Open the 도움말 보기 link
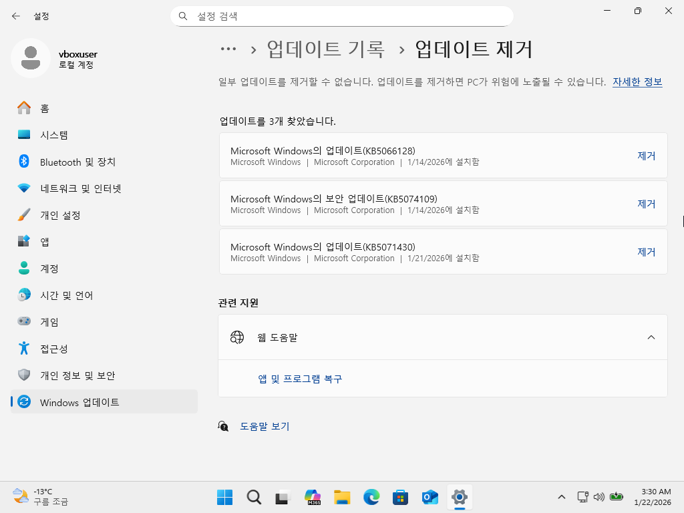684x513 pixels. click(265, 426)
